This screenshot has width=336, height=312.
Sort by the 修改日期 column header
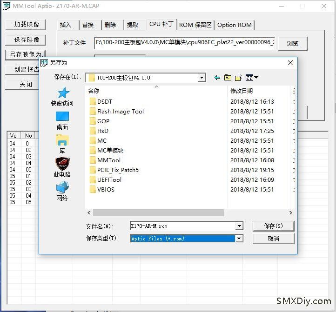[258, 91]
